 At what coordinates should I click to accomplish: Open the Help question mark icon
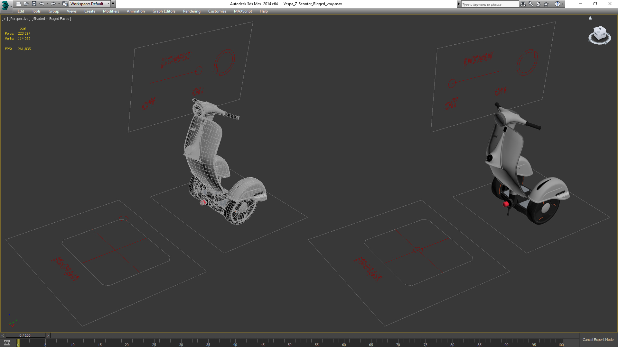coord(557,4)
